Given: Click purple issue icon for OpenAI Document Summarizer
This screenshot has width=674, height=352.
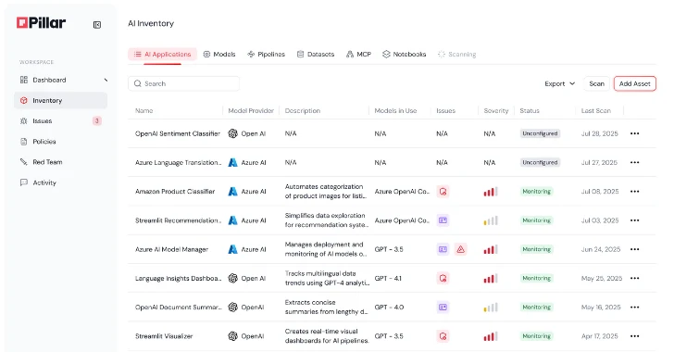Looking at the screenshot, I should coord(443,308).
